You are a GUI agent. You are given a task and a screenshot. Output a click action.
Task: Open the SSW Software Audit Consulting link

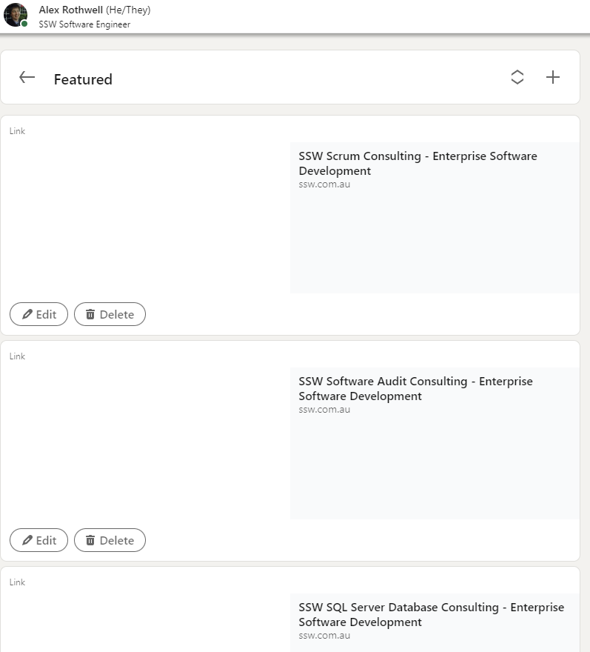point(415,389)
